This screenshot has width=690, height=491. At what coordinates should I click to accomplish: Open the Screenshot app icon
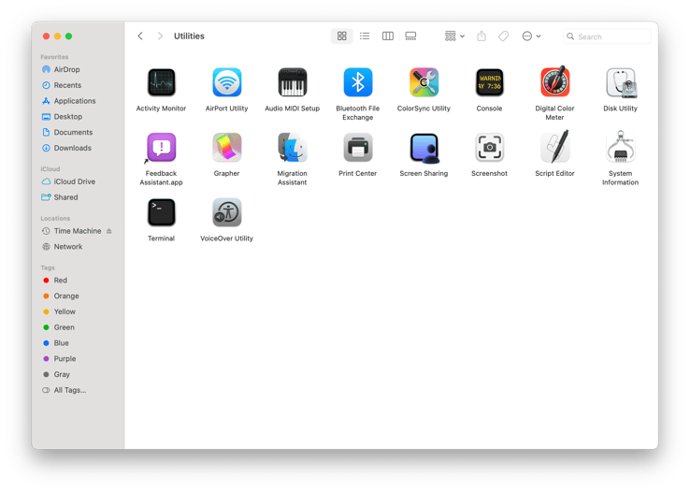click(x=489, y=148)
